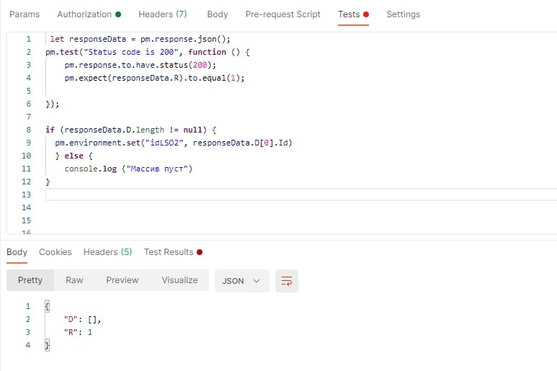Go to Pre-request Script tab

(x=282, y=14)
